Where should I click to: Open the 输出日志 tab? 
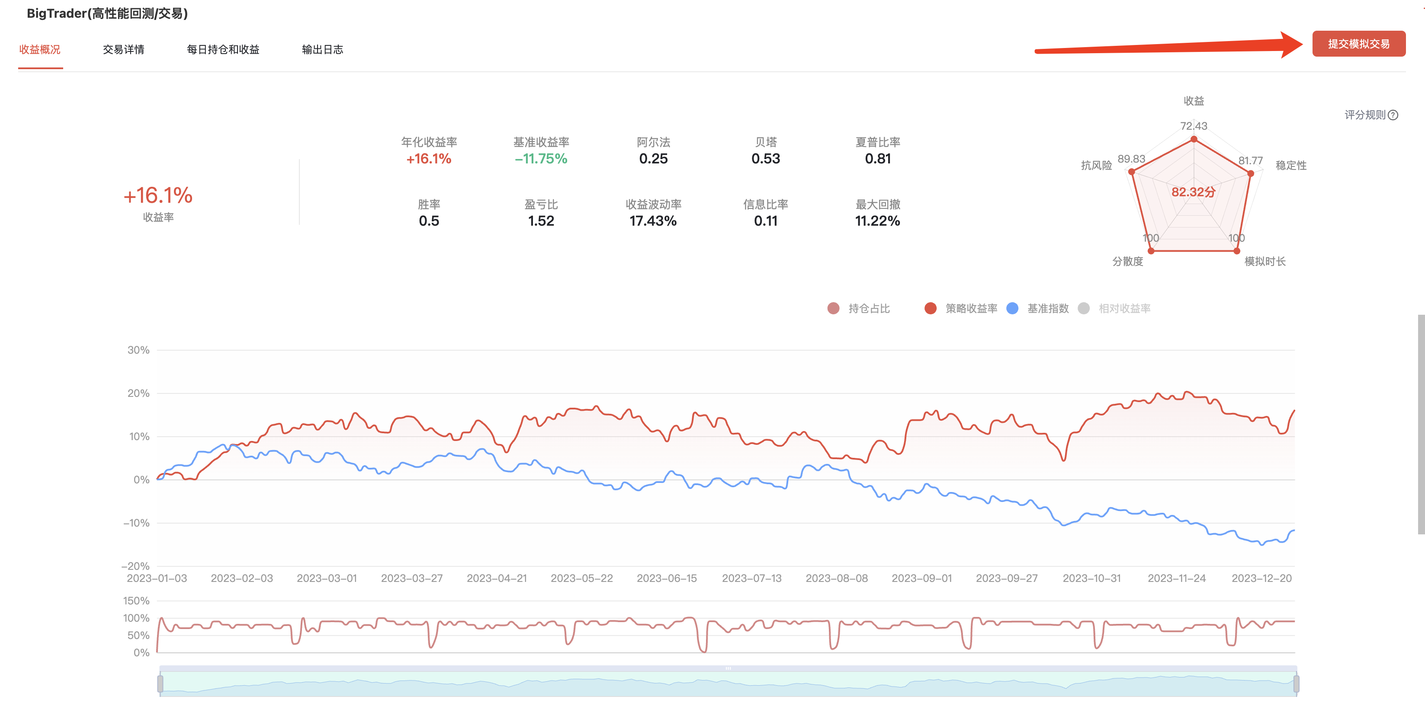tap(322, 50)
